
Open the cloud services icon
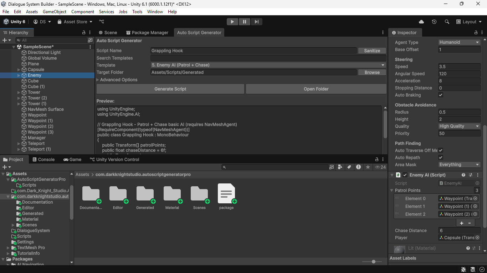tap(421, 22)
